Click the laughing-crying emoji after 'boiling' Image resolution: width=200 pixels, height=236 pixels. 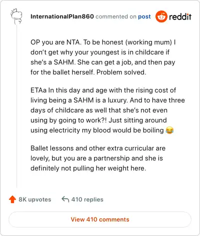pos(169,130)
